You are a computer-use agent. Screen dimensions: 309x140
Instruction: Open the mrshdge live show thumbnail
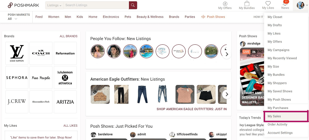(x=252, y=77)
